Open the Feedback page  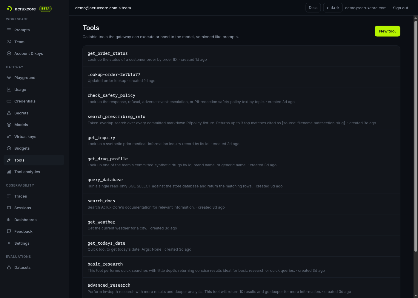pyautogui.click(x=34, y=231)
